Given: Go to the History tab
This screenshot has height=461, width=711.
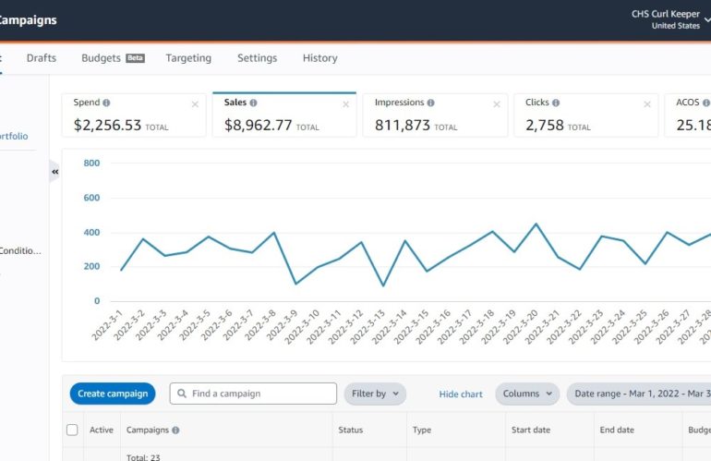Looking at the screenshot, I should pos(319,58).
